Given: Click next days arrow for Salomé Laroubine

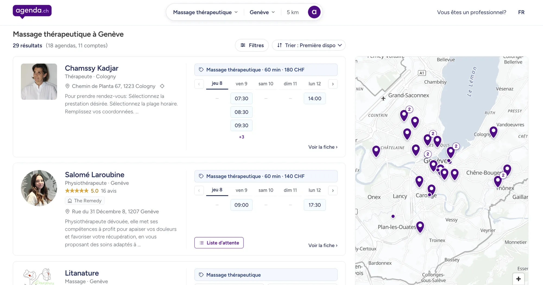Looking at the screenshot, I should [x=333, y=190].
